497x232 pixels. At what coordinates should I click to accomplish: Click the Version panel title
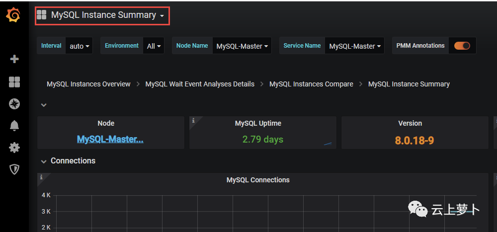point(410,123)
